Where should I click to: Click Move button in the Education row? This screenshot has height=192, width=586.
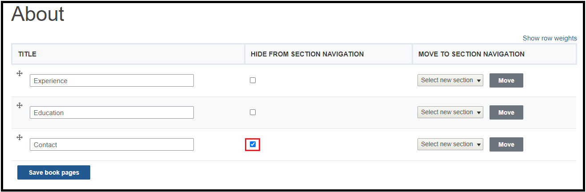tap(506, 112)
